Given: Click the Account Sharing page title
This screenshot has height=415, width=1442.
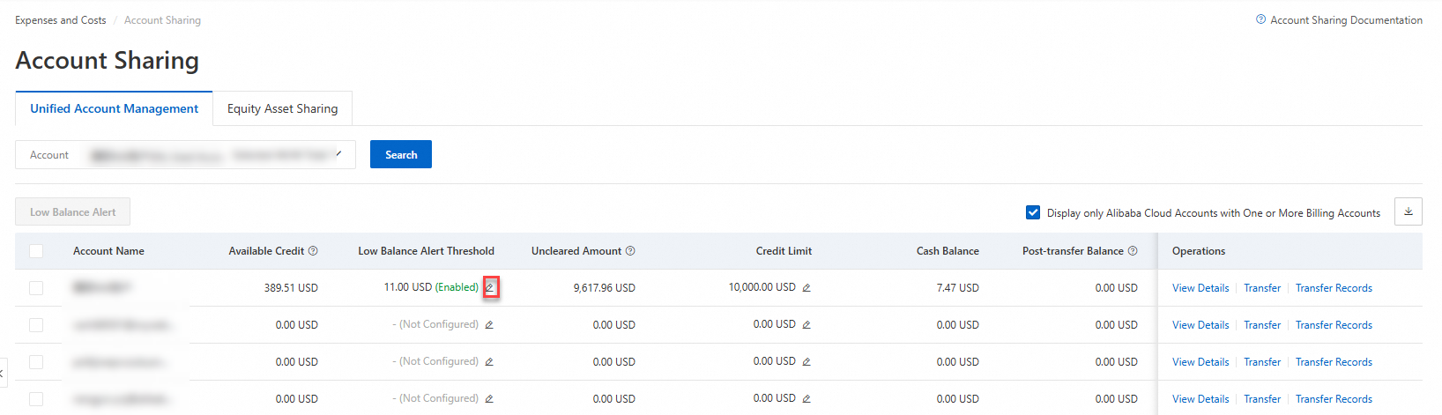Looking at the screenshot, I should click(x=108, y=60).
